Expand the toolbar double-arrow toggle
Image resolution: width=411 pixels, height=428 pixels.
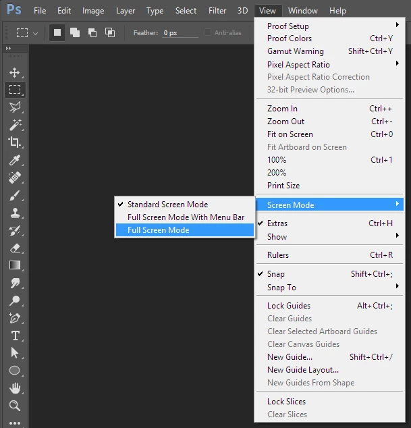click(8, 49)
